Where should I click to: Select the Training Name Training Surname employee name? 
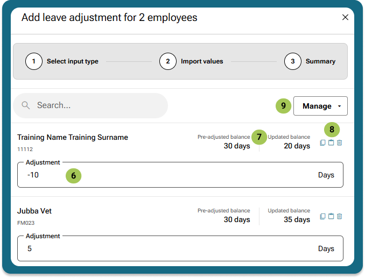[73, 137]
